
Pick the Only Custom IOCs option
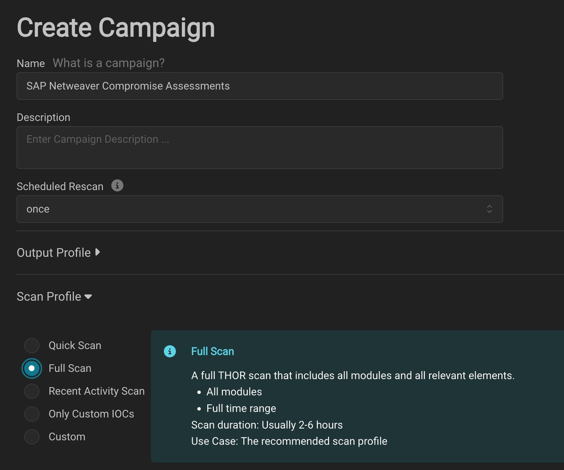pyautogui.click(x=32, y=414)
